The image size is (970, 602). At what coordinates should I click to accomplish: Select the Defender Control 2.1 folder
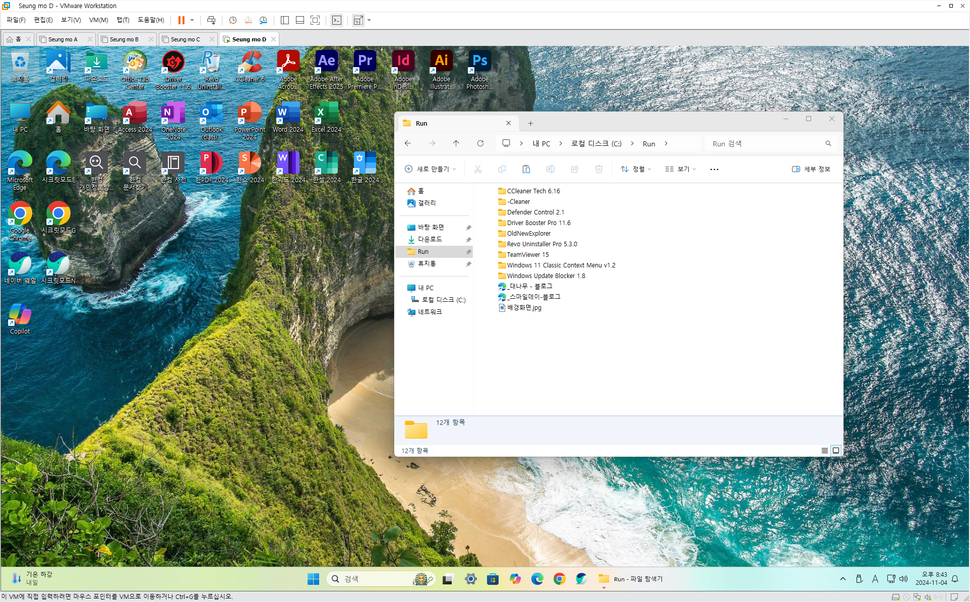[535, 212]
